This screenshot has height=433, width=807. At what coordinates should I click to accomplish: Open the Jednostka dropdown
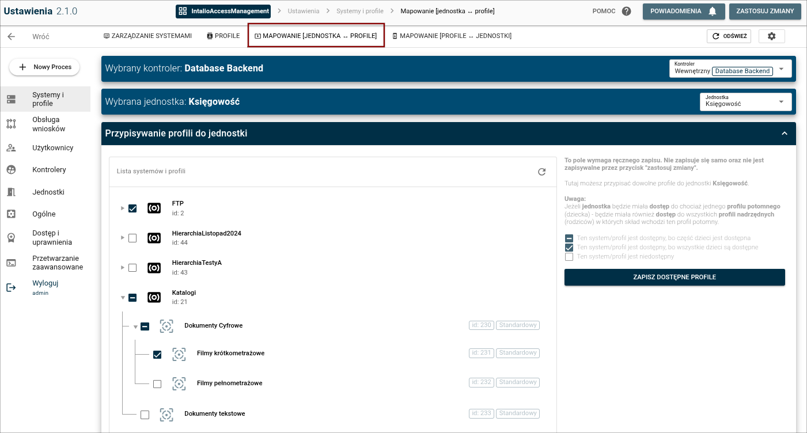[745, 101]
